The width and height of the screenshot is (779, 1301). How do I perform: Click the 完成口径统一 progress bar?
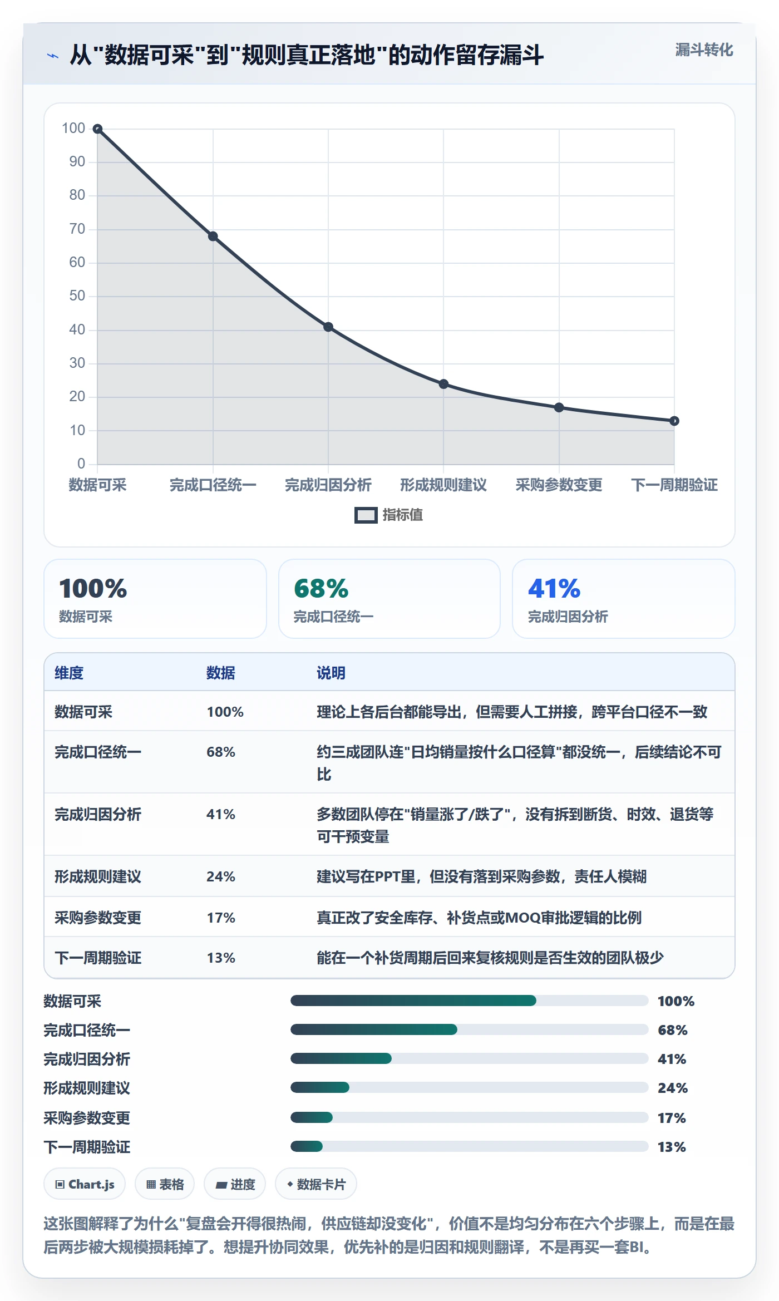tap(470, 1029)
